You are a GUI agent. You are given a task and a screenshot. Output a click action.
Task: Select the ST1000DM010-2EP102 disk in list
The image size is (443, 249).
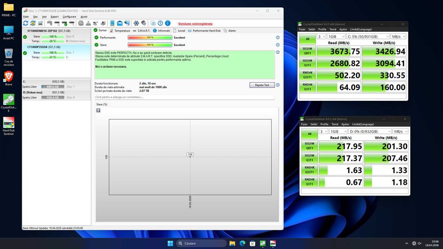[x=57, y=36]
